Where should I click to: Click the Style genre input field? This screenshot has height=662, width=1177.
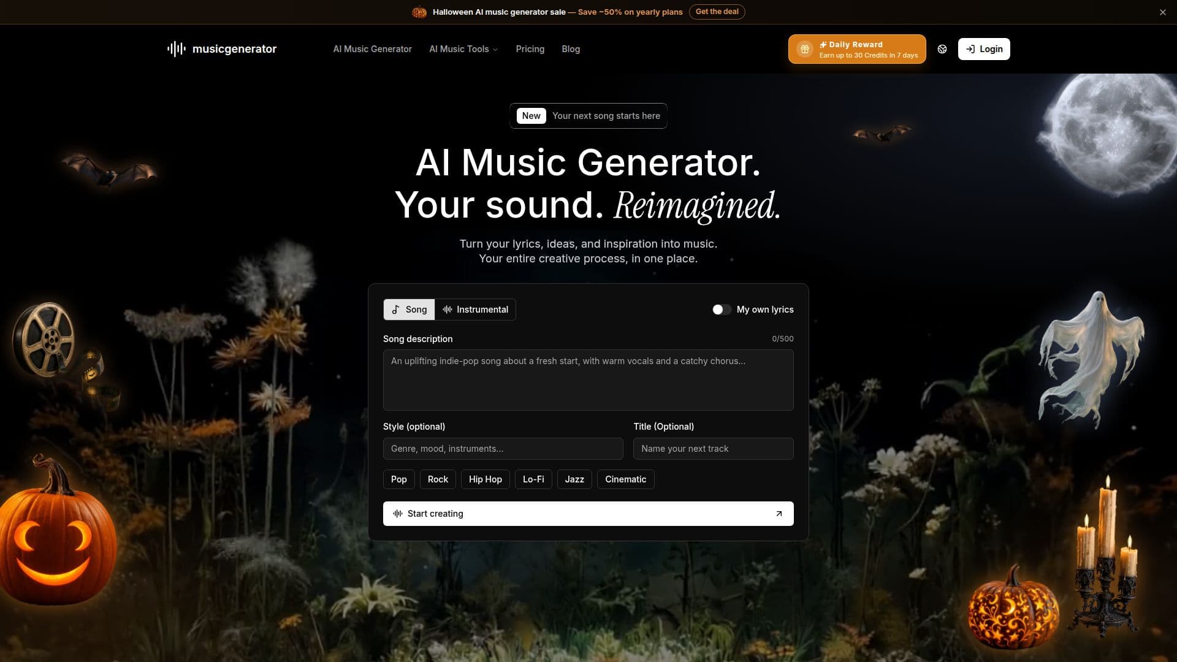(x=503, y=449)
